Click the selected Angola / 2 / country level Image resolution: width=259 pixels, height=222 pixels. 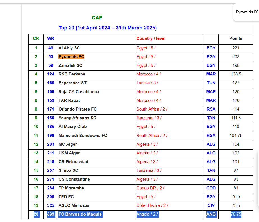pos(147,214)
